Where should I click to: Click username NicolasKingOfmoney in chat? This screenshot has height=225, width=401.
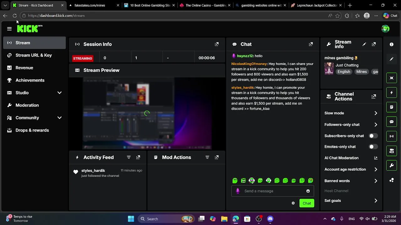tap(249, 64)
